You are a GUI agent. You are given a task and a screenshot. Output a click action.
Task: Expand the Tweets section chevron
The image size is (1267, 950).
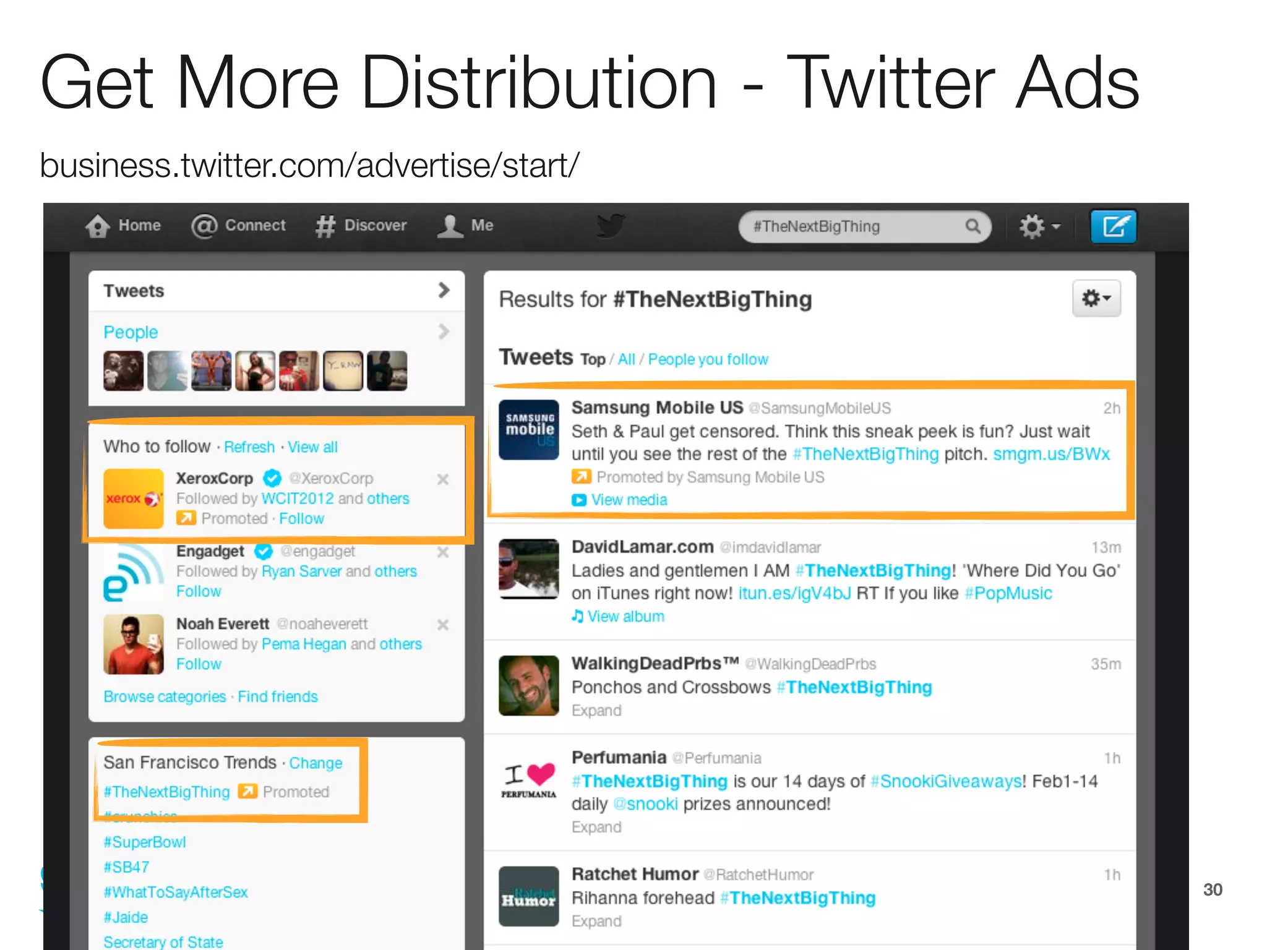444,290
